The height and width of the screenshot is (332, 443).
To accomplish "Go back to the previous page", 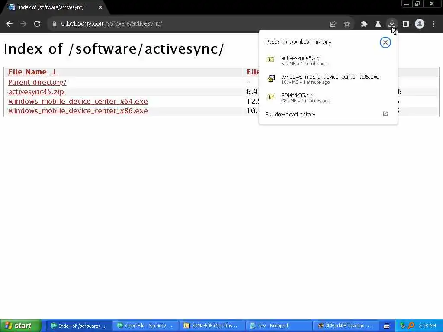I will pos(10,24).
